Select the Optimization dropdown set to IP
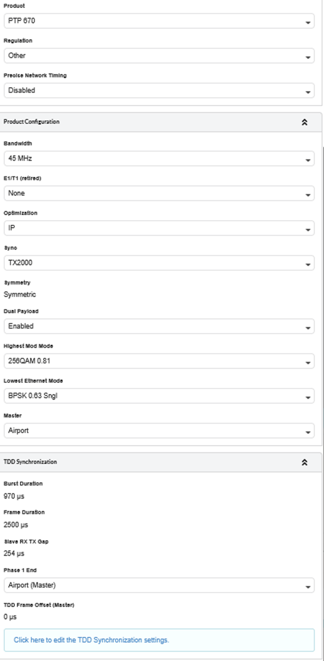 point(158,228)
